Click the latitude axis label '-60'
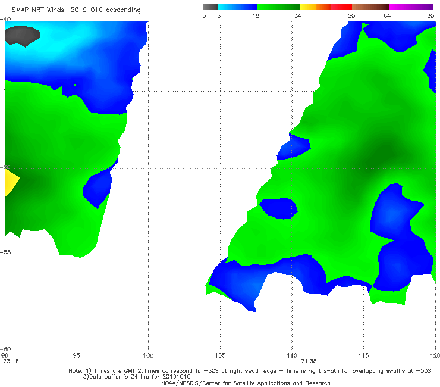The image size is (440, 387). click(6, 349)
